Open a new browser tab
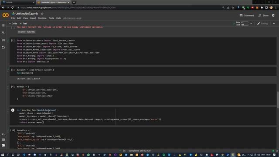 coord(74,3)
